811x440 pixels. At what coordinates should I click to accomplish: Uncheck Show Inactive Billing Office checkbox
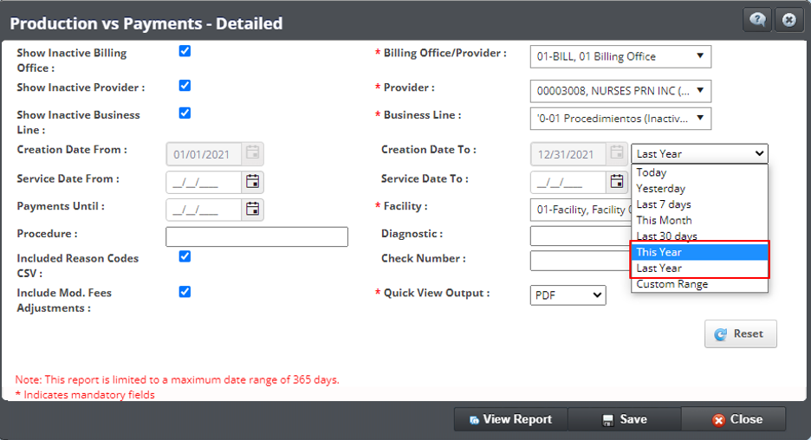point(185,51)
